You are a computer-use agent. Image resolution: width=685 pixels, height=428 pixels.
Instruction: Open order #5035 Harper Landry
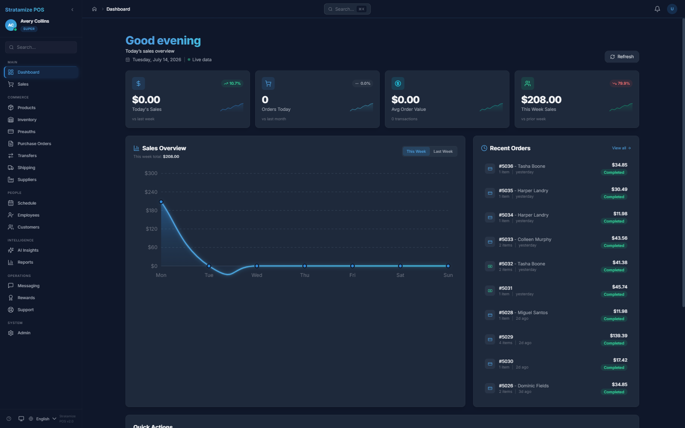tap(556, 193)
